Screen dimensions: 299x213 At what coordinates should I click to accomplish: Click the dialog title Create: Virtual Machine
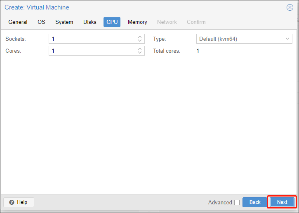pos(37,7)
